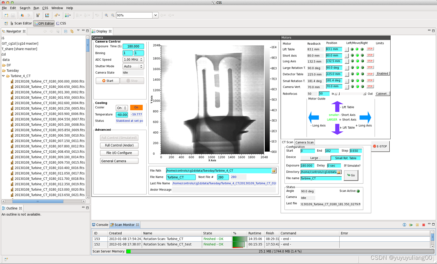The height and width of the screenshot is (264, 437).
Task: Click the Save toolbar icon
Action: coord(13,15)
